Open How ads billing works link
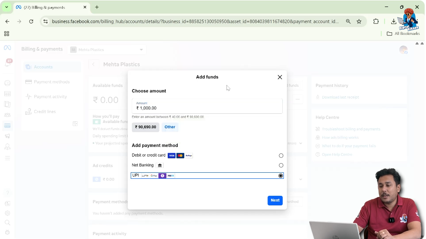The image size is (426, 239). 340,137
